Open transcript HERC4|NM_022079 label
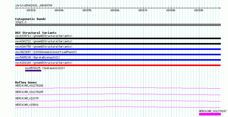Viewport: 228px width, 117px height. [x=27, y=98]
